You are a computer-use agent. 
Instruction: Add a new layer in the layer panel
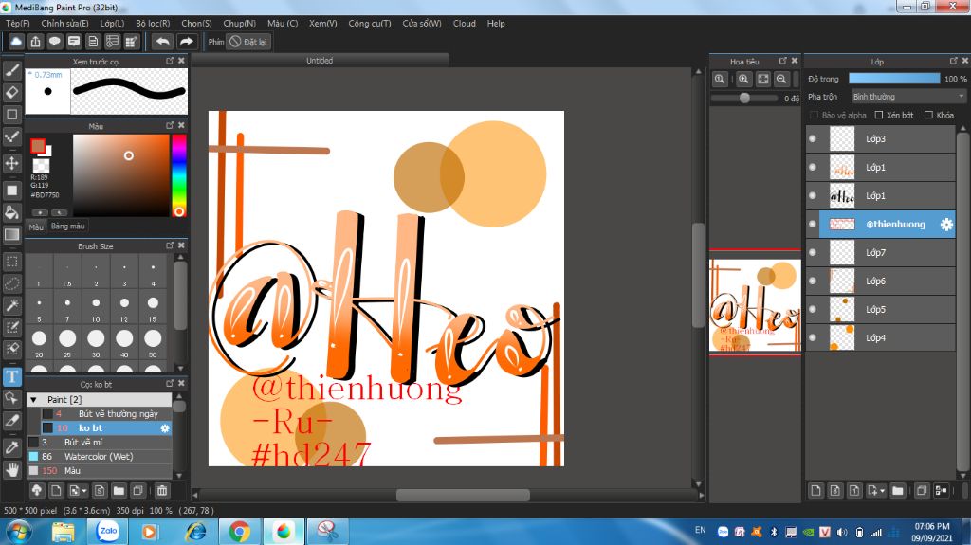pyautogui.click(x=815, y=491)
